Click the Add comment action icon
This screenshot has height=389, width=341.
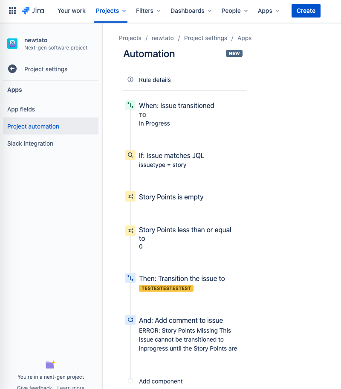[x=130, y=320]
